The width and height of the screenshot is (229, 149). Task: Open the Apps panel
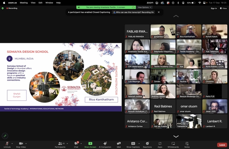pyautogui.click(x=160, y=145)
